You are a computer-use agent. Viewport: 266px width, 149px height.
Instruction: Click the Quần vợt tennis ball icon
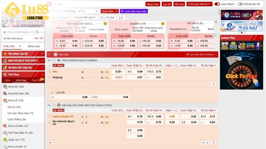coord(5,140)
